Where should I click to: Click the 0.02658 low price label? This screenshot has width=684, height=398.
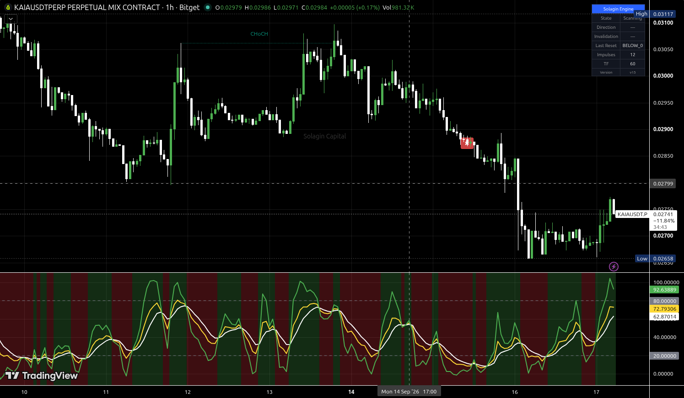(663, 259)
